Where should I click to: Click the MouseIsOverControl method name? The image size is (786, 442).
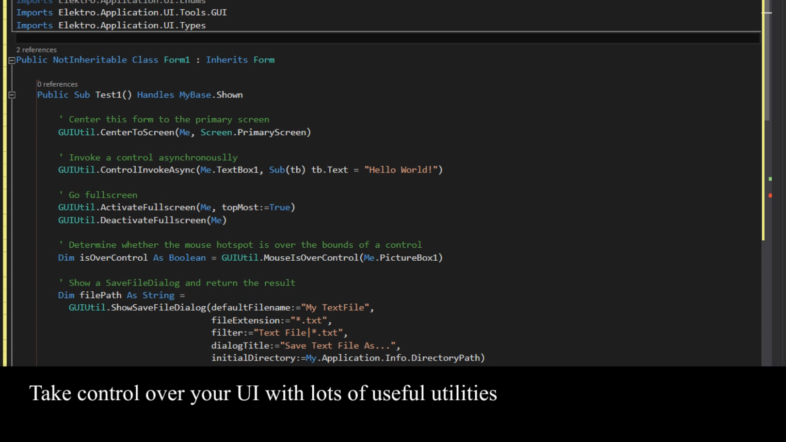(310, 258)
